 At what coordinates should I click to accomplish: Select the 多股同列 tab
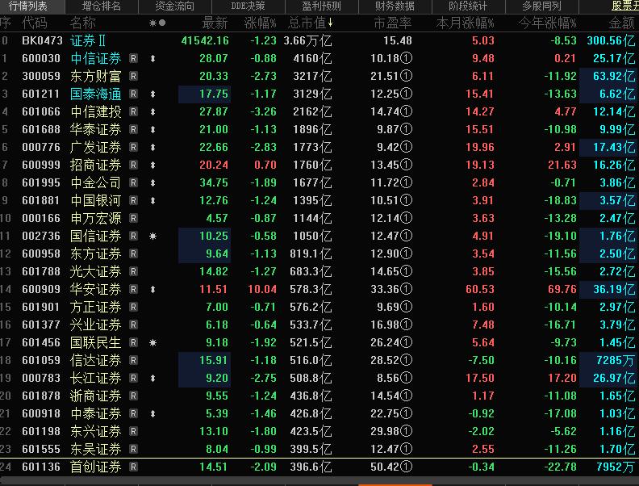[541, 6]
